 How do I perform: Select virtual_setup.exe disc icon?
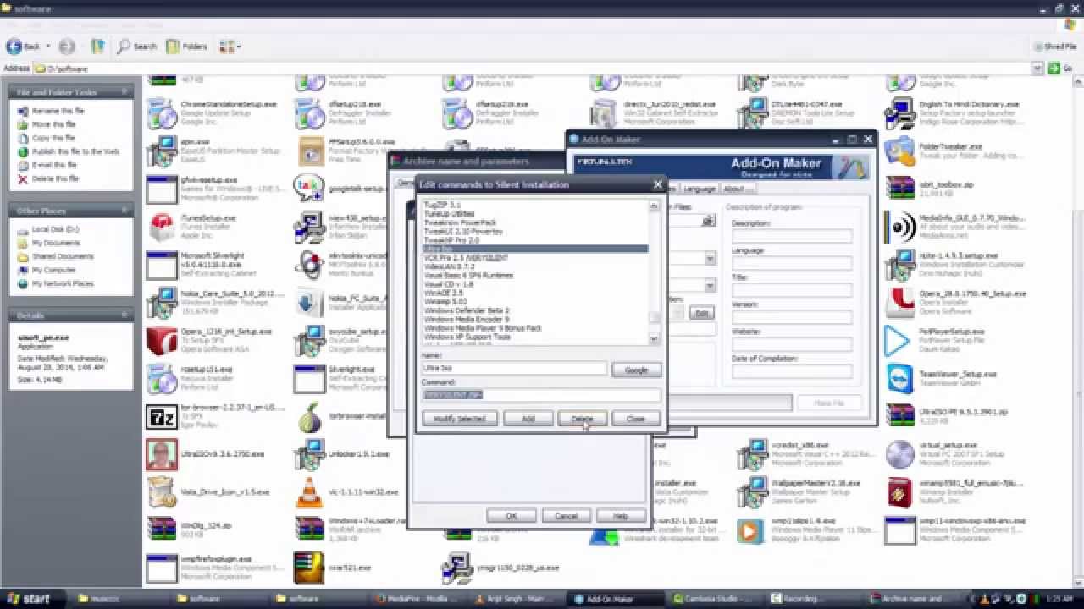[x=899, y=455]
